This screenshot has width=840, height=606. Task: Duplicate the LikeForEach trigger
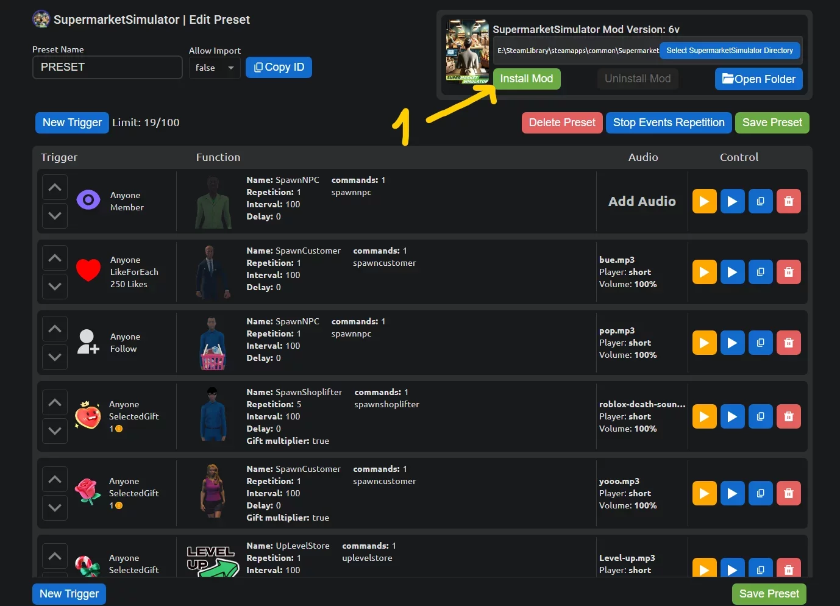tap(760, 272)
